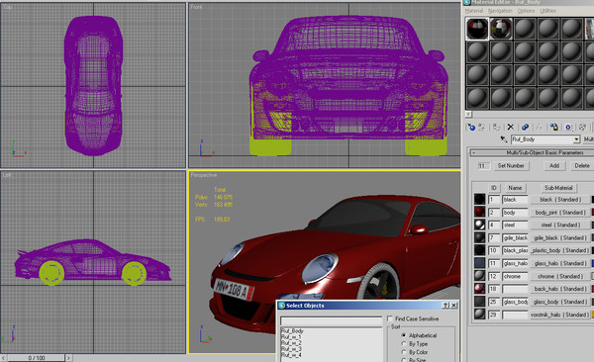Click the blue color swatch for glass_halo
The height and width of the screenshot is (362, 594).
pos(592,263)
